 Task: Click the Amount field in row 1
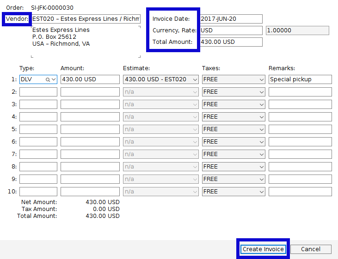[x=90, y=79]
